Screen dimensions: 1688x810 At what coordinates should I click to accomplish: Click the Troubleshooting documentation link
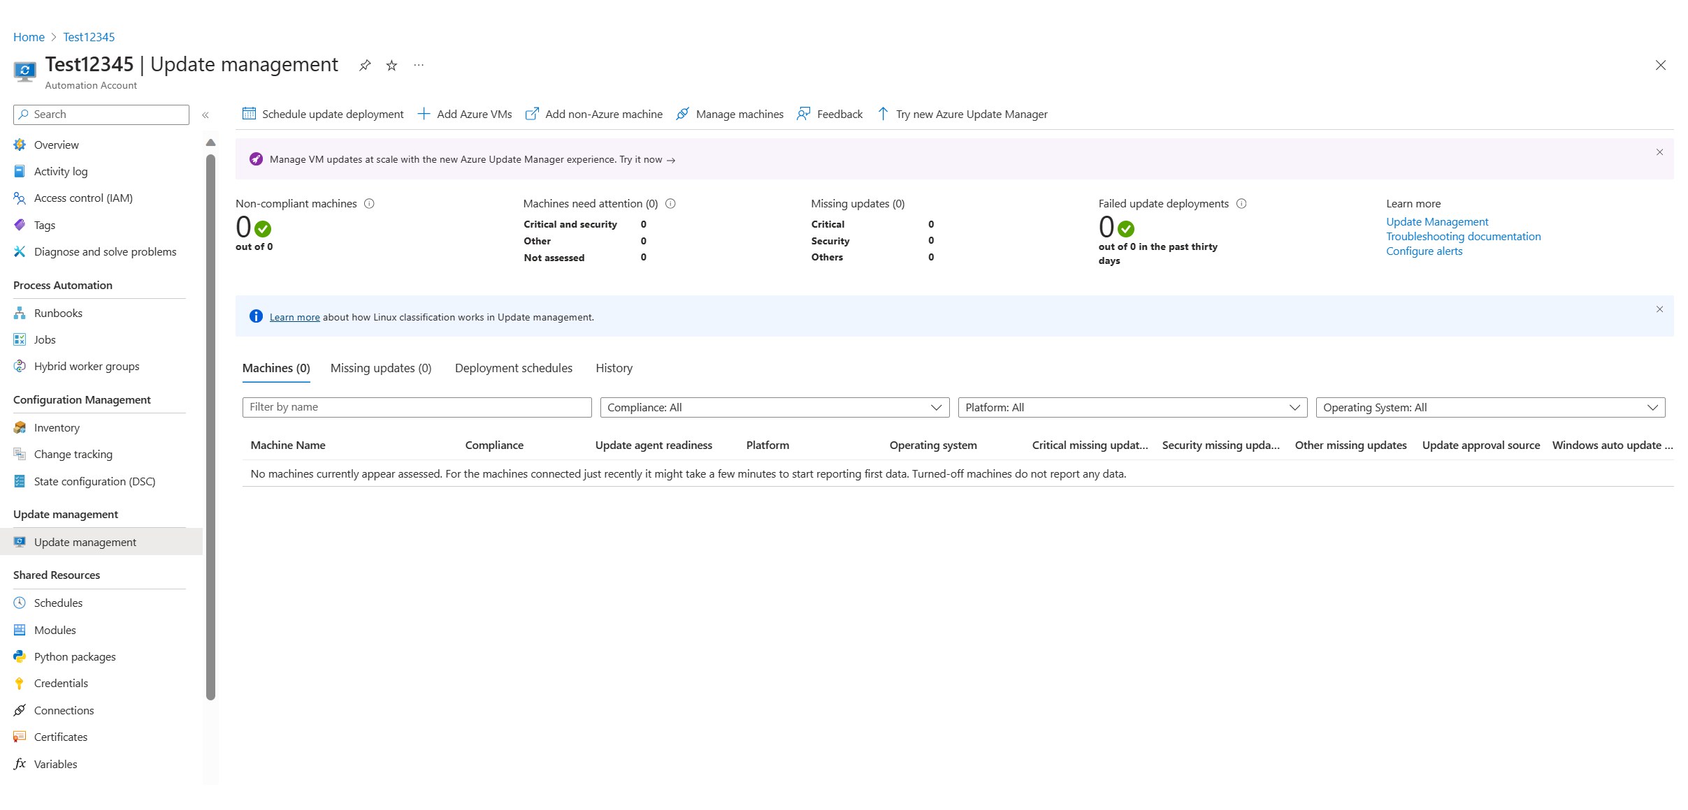(x=1464, y=235)
